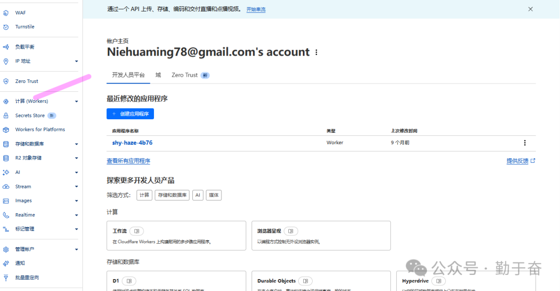Viewport: 560px width, 291px height.
Task: Click the 标记管理 icon in sidebar
Action: point(6,229)
